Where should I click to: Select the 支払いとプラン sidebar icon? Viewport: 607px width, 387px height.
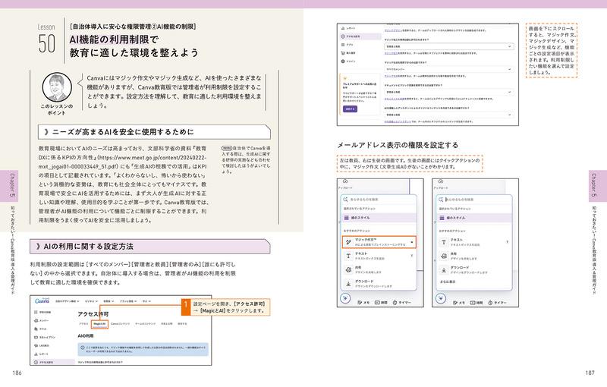point(36,337)
